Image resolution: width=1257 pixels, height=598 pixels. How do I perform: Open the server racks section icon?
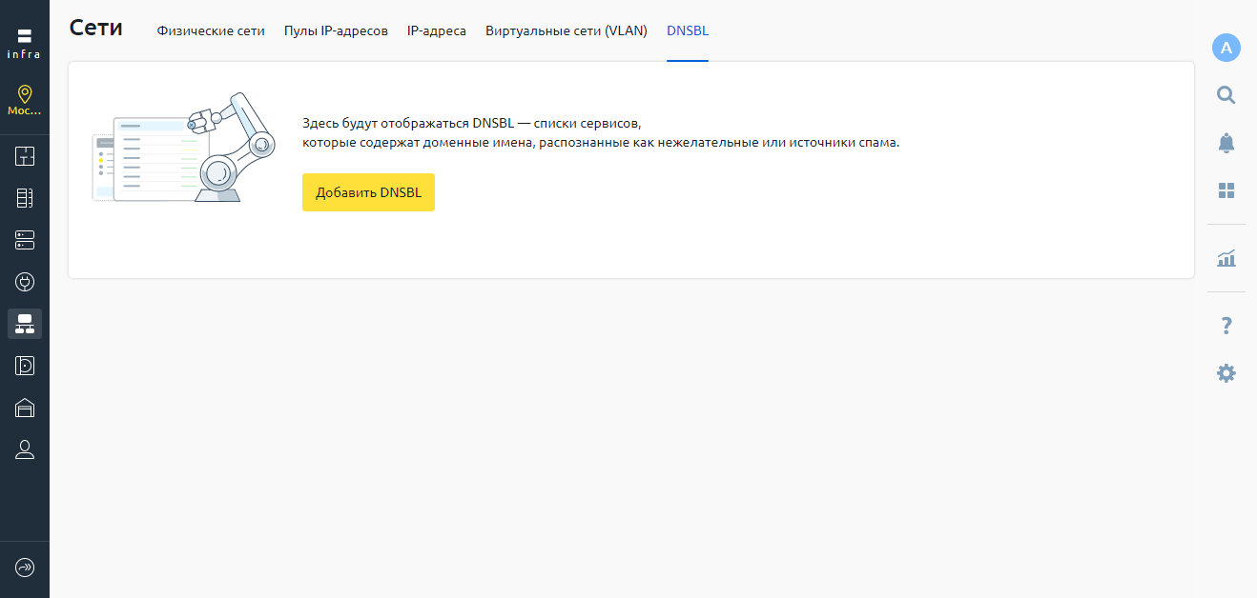tap(25, 198)
